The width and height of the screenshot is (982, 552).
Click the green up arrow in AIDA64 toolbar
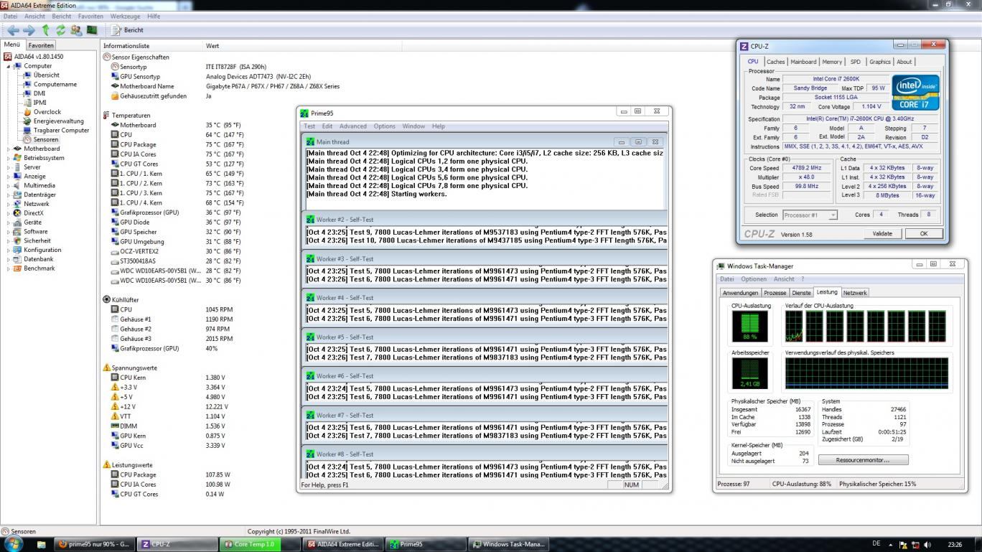[x=46, y=30]
